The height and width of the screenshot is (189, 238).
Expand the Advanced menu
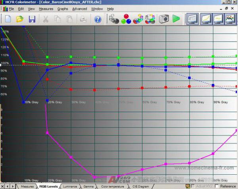coord(79,9)
